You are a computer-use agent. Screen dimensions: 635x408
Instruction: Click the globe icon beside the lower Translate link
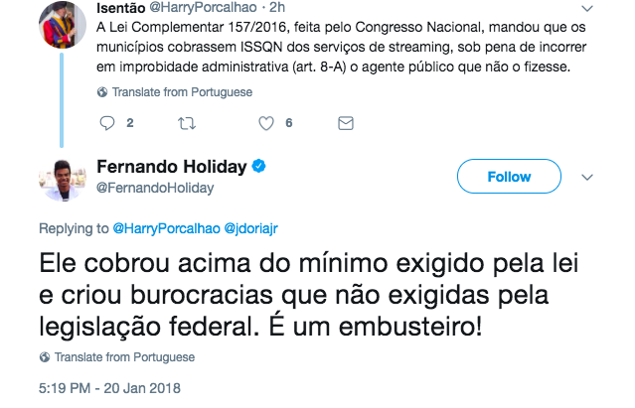point(45,357)
